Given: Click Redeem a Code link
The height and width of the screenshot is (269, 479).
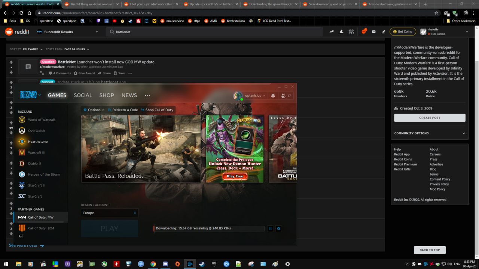Looking at the screenshot, I should coord(123,110).
